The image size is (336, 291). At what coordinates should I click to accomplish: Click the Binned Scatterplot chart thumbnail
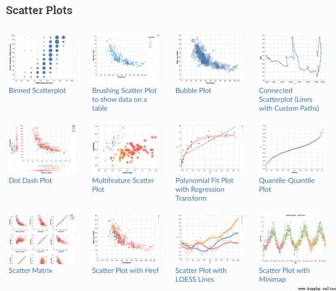[42, 59]
